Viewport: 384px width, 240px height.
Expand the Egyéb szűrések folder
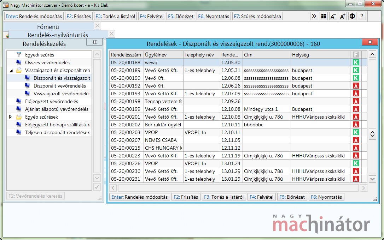pyautogui.click(x=10, y=117)
